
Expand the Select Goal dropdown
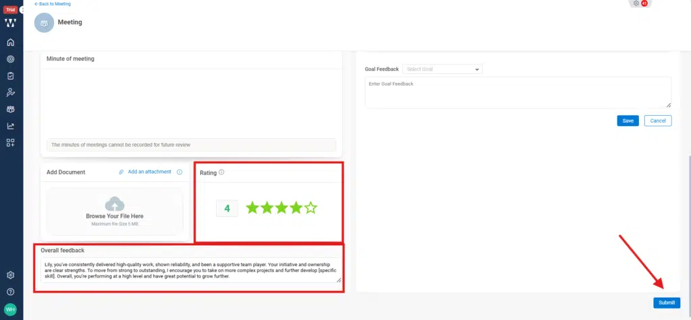point(442,69)
